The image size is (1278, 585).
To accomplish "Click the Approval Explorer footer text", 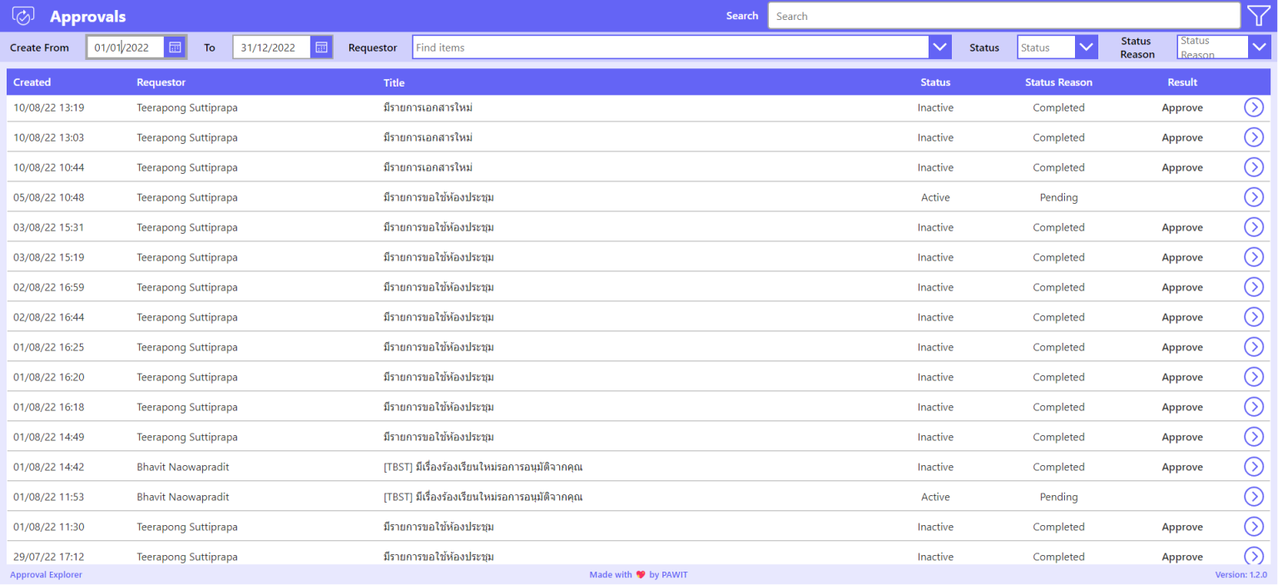I will click(x=47, y=575).
